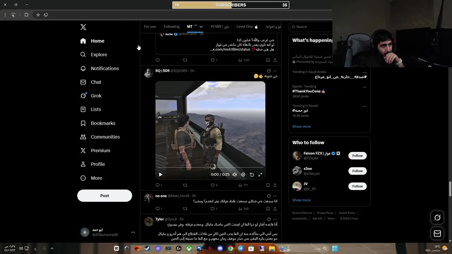Show more in Who to follow

[x=302, y=200]
